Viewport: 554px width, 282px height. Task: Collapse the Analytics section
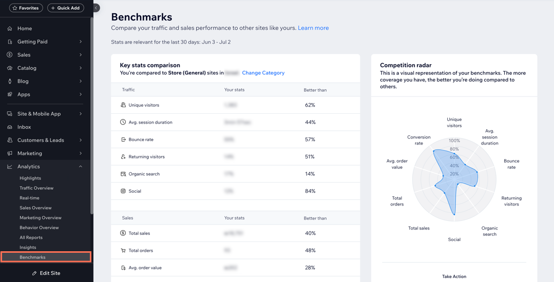[81, 167]
